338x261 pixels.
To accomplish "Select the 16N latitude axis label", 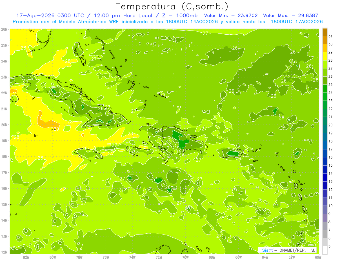I will tap(4, 188).
